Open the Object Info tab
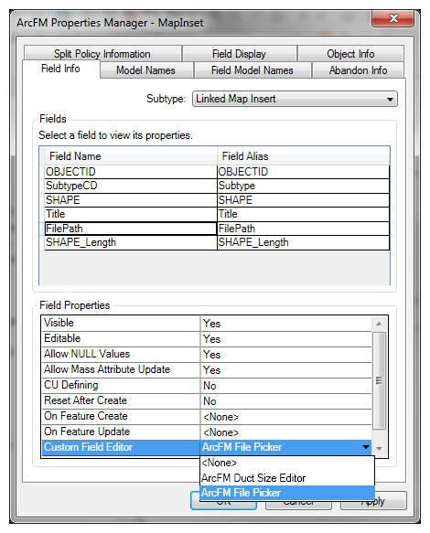Image resolution: width=430 pixels, height=533 pixels. point(350,54)
